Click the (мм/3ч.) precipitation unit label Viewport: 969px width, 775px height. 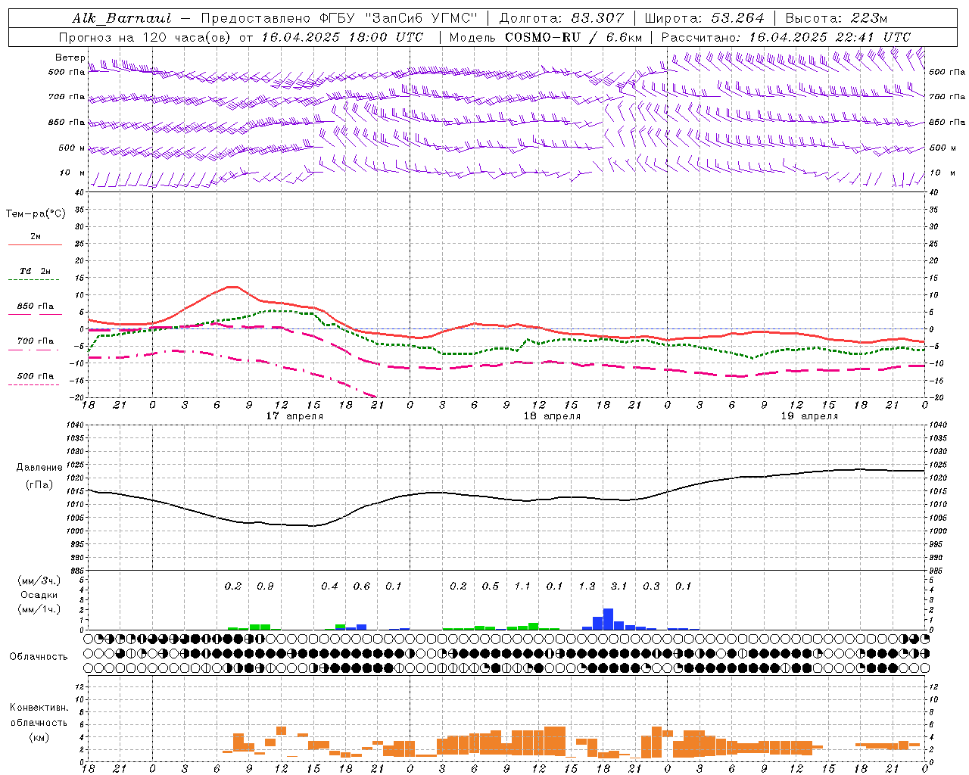[39, 581]
